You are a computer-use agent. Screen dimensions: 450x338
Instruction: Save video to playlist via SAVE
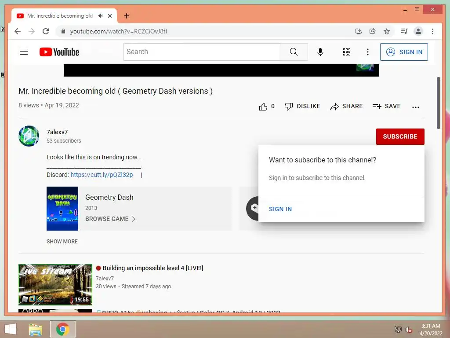386,107
